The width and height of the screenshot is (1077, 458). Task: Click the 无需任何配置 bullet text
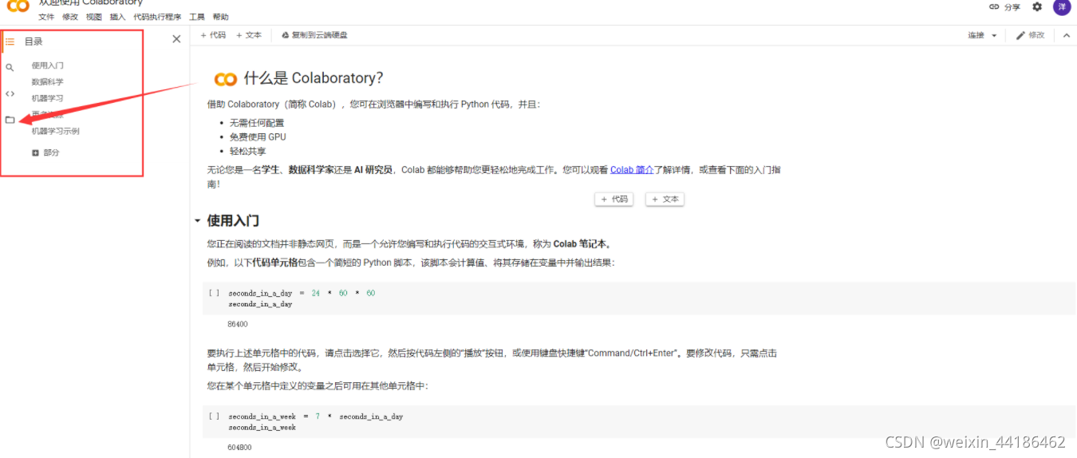coord(257,124)
